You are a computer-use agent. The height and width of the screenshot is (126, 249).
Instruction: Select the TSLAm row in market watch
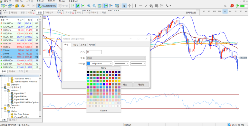pyautogui.click(x=19, y=50)
